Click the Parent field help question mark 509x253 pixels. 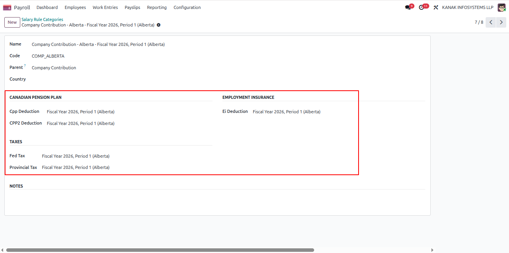tap(25, 66)
